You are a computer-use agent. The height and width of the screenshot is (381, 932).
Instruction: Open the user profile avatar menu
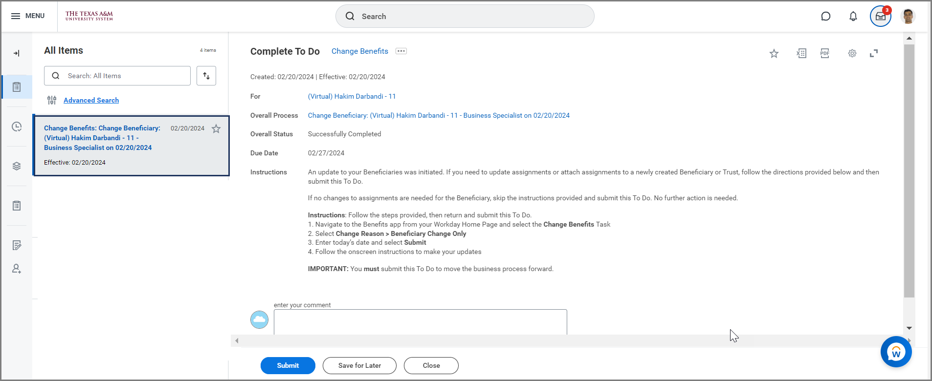click(908, 17)
